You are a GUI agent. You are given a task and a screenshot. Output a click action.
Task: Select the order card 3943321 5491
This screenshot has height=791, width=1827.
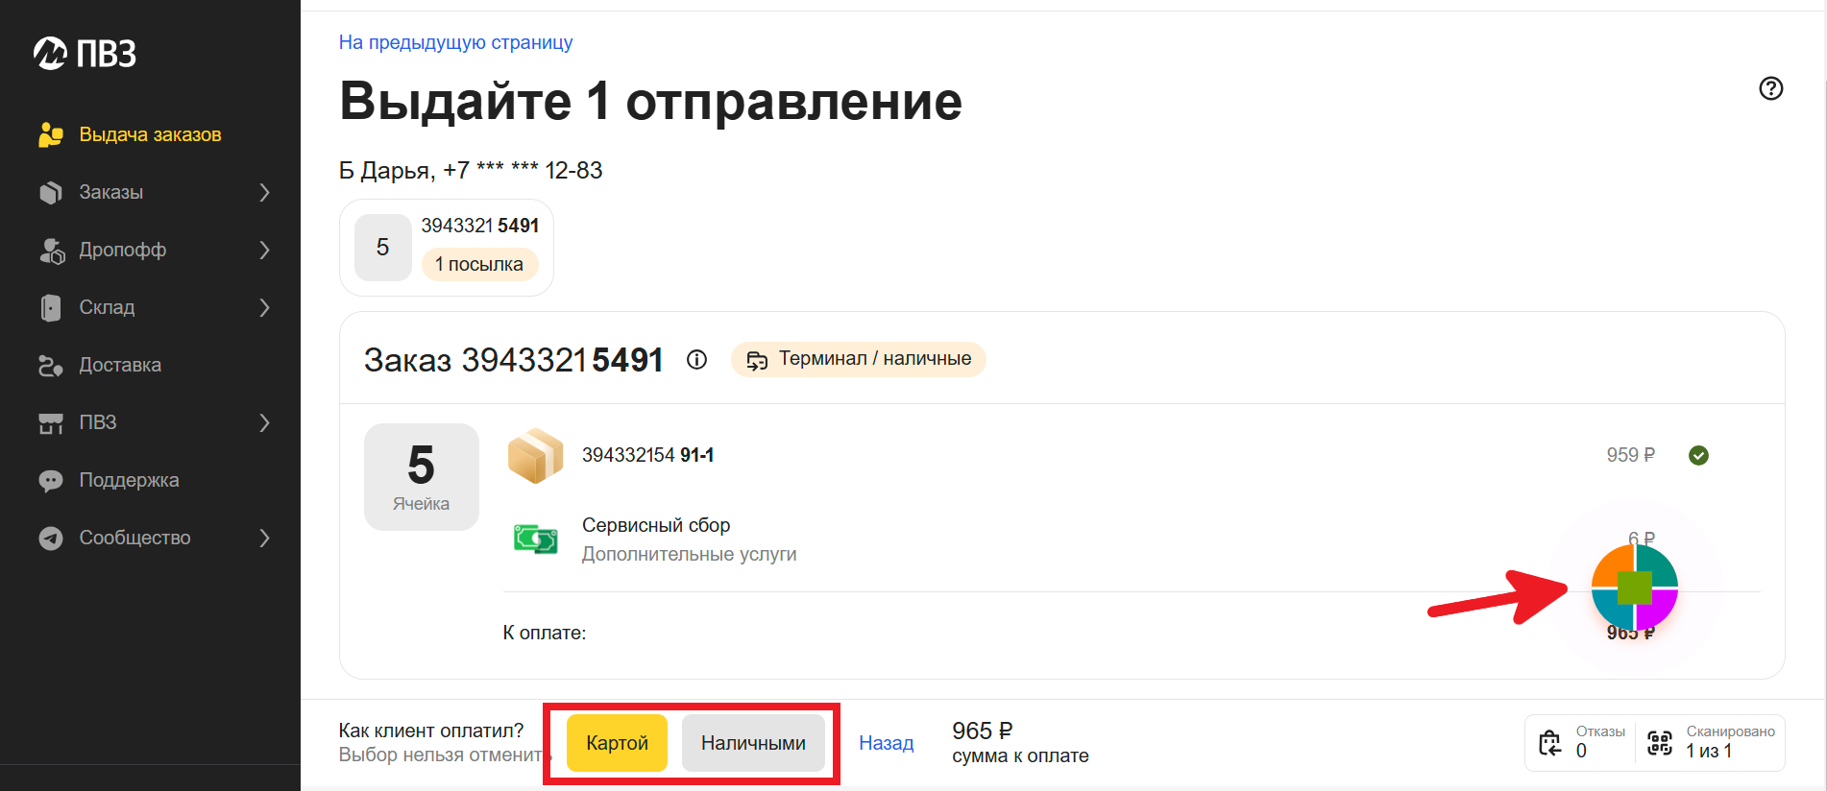click(x=447, y=248)
